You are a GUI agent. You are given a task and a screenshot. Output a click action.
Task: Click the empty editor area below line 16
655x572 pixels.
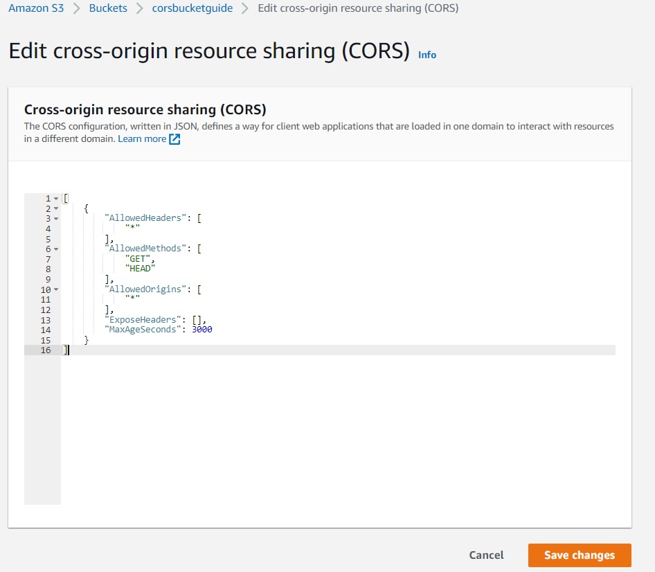click(x=337, y=429)
